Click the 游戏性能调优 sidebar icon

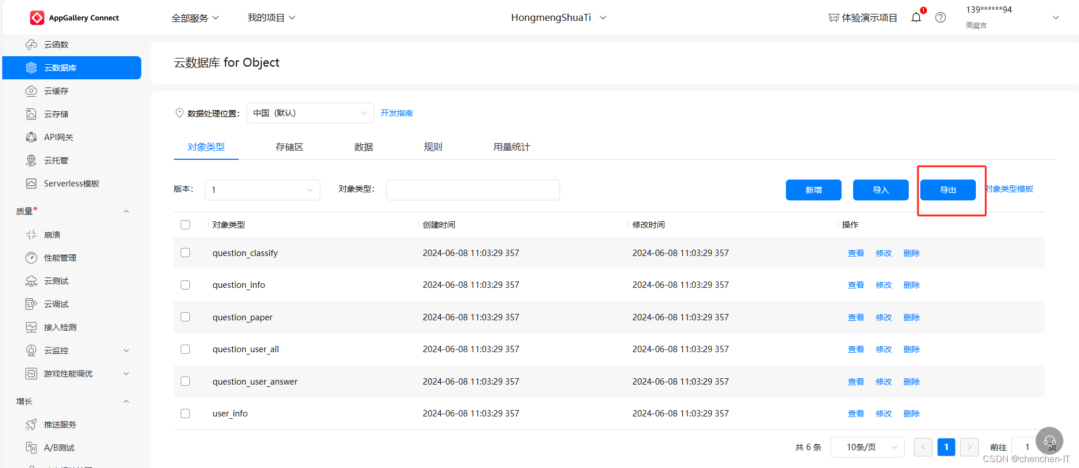click(31, 374)
